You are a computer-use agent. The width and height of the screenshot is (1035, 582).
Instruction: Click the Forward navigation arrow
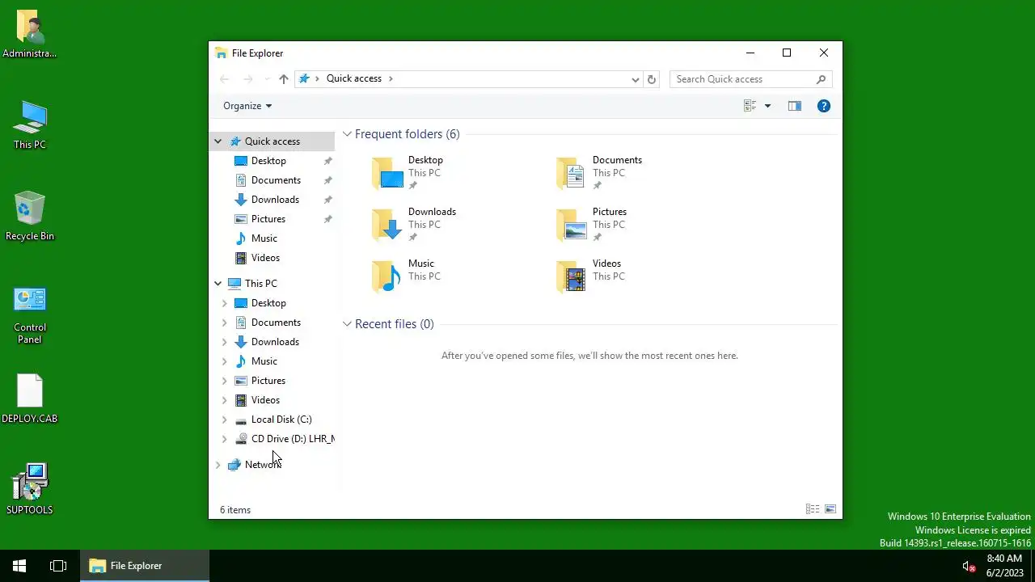point(248,78)
